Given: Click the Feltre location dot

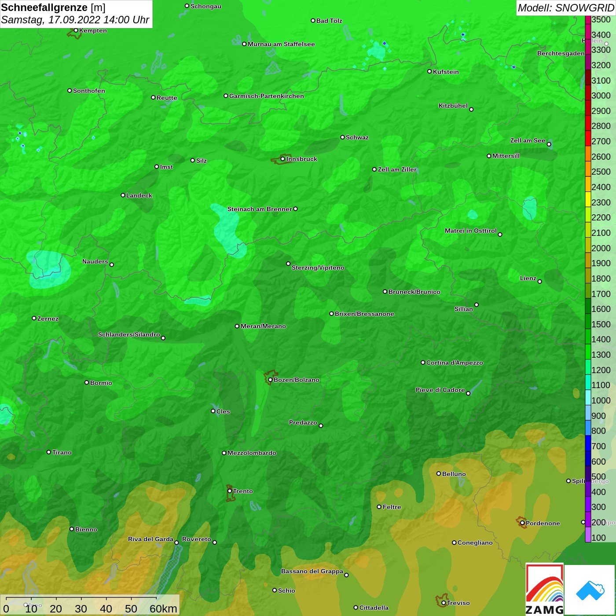Looking at the screenshot, I should [379, 507].
